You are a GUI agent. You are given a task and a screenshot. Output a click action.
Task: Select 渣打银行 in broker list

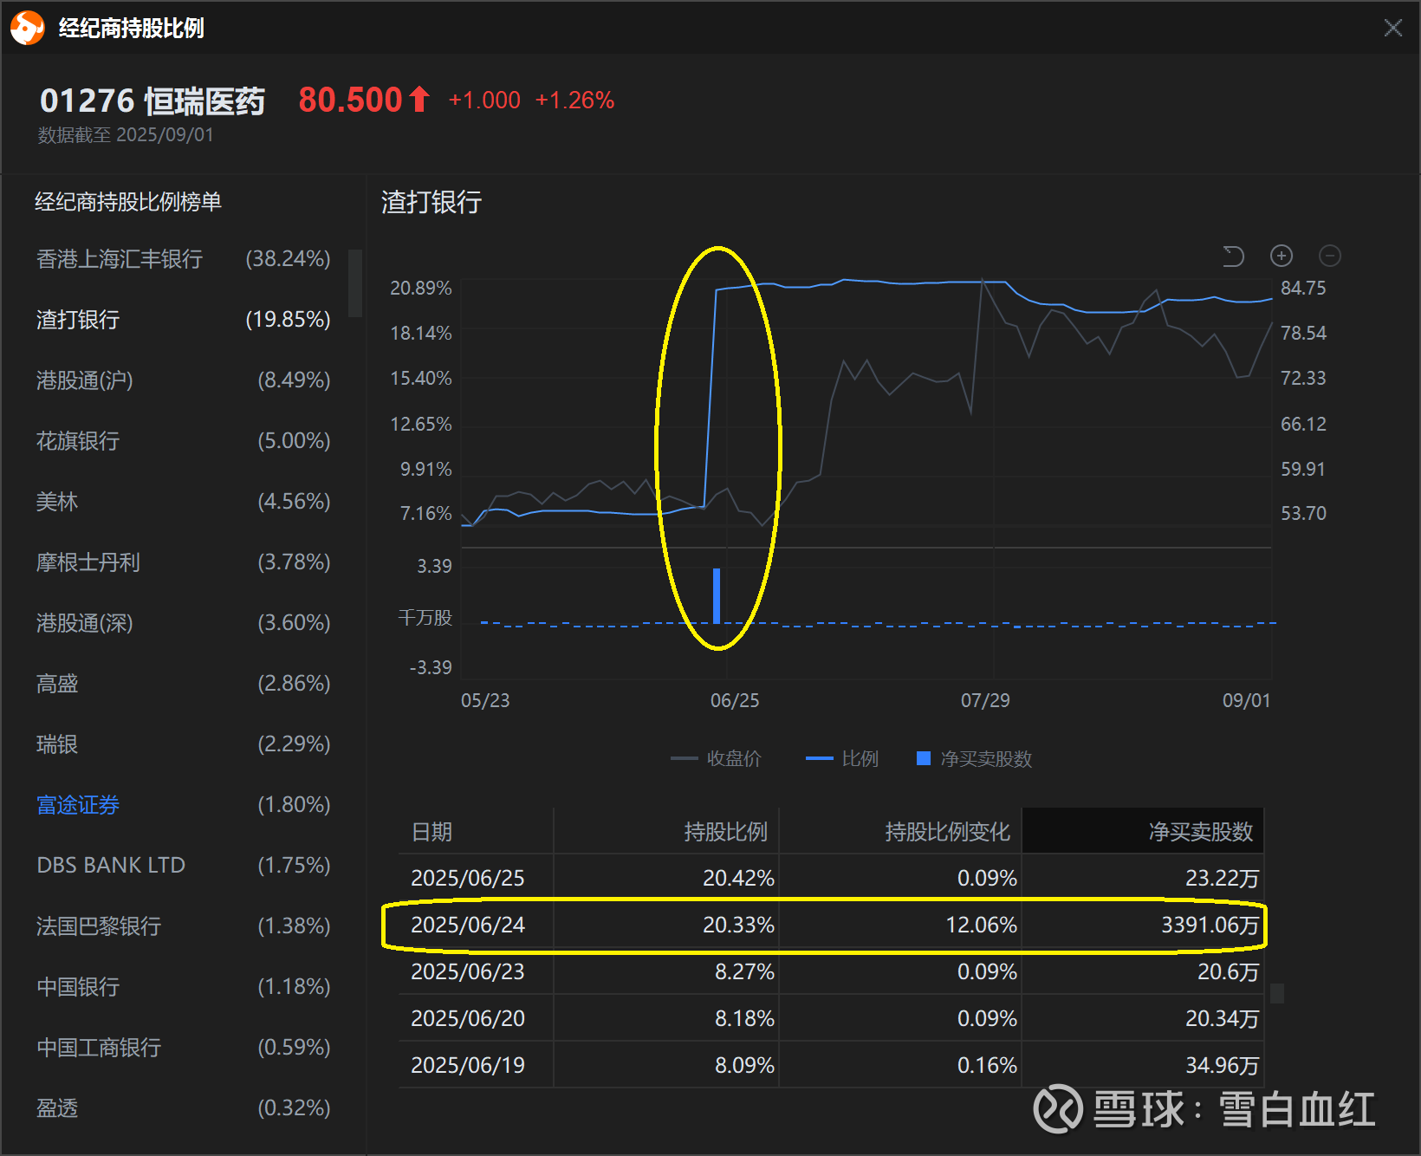[183, 320]
